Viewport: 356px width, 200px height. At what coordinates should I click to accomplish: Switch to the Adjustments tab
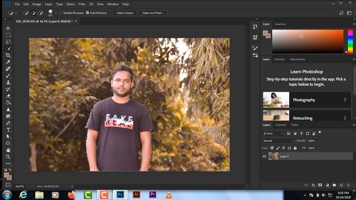[298, 59]
